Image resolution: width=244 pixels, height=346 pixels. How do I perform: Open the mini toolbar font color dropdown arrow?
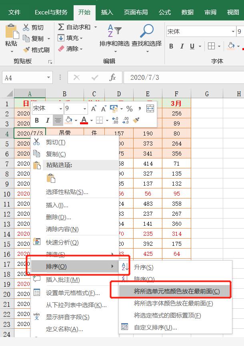(91, 121)
